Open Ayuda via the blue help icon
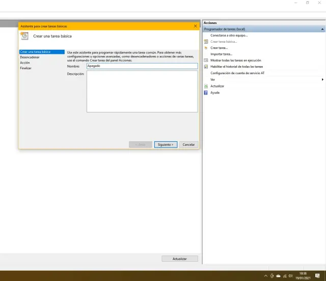This screenshot has height=281, width=326. (206, 92)
